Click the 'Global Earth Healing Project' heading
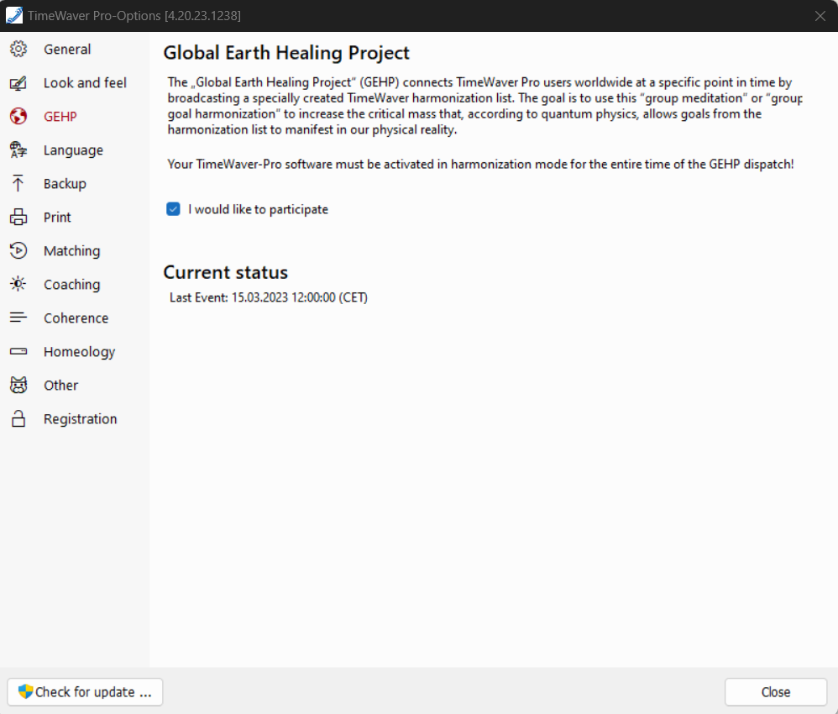 point(286,53)
